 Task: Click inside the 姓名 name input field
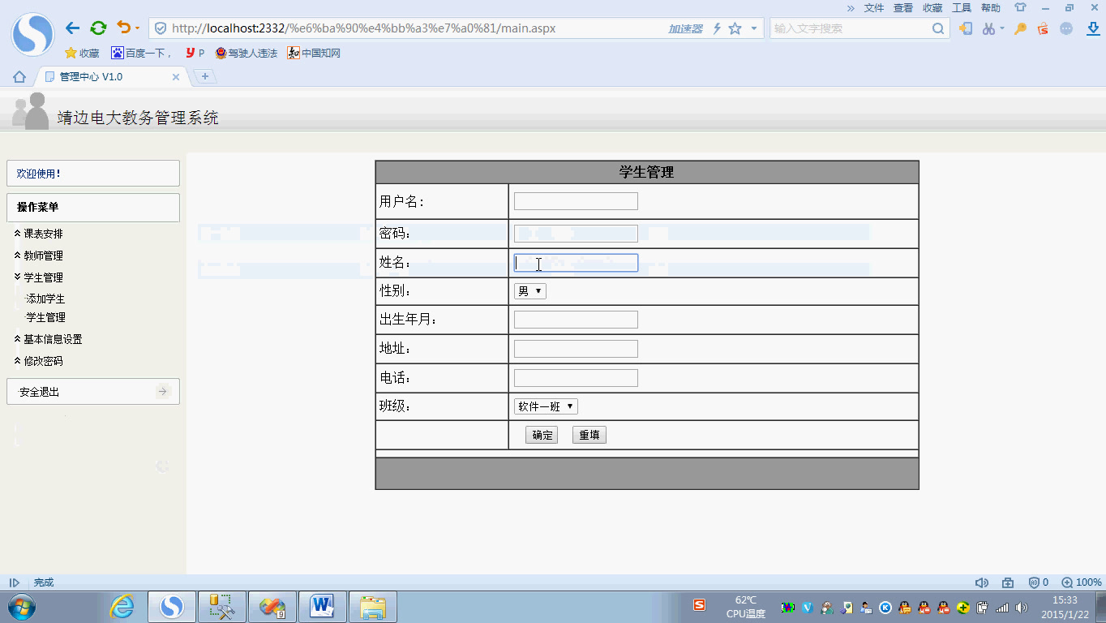pyautogui.click(x=575, y=262)
